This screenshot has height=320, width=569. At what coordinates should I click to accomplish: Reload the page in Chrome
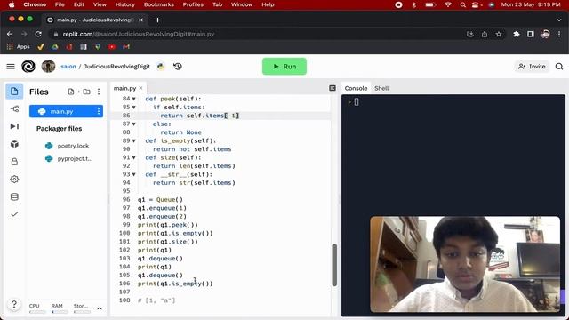38,34
